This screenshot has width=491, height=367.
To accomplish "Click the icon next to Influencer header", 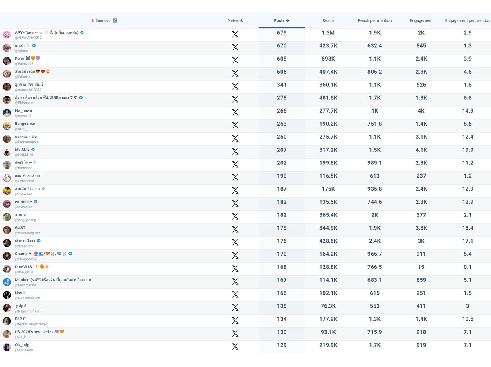I will 115,20.
